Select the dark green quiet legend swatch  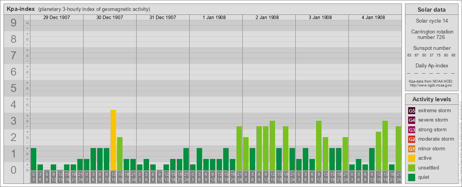tap(412, 177)
